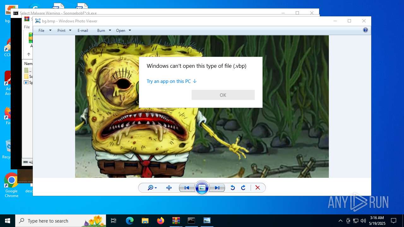Screen dimensions: 404x227
Task: Switch to the command prompt taskbar button
Action: [191, 221]
